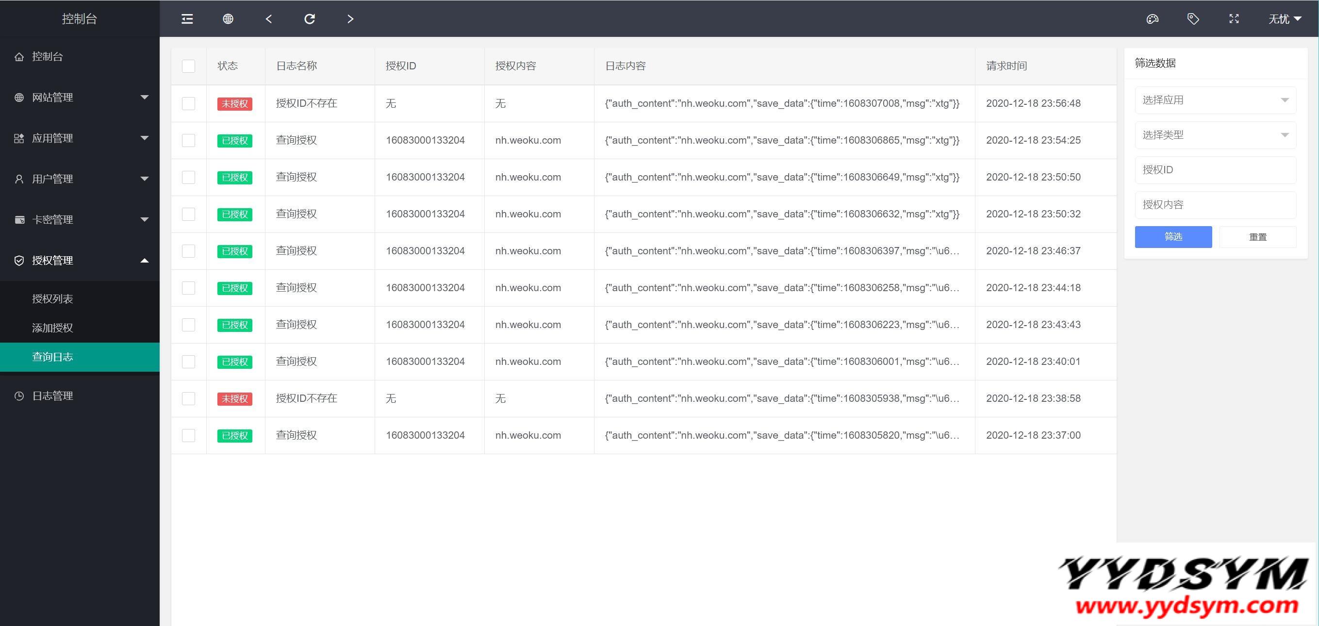
Task: Expand the 网站管理 sidebar menu
Action: [80, 97]
